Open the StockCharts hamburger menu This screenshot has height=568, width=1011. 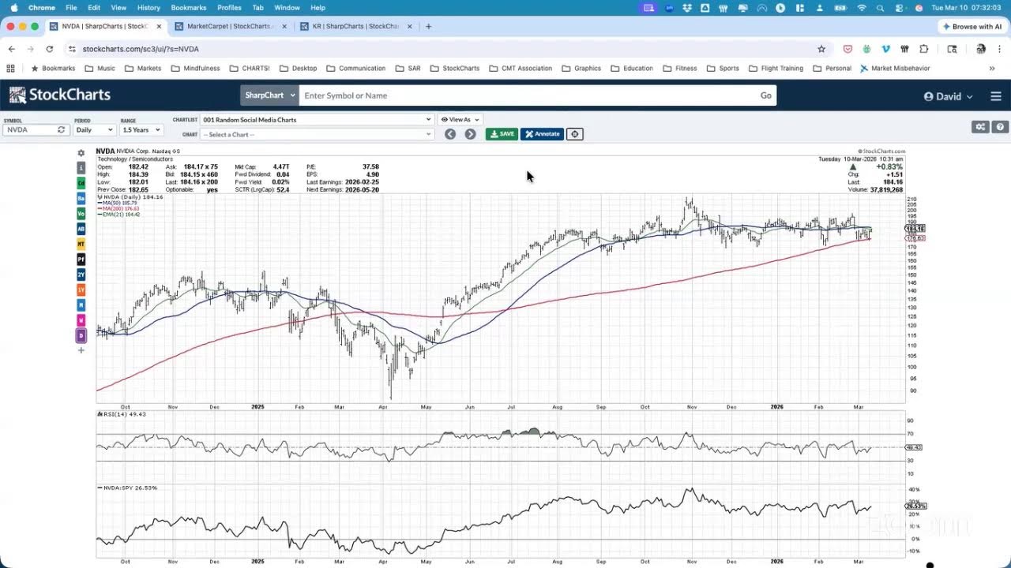coord(995,96)
